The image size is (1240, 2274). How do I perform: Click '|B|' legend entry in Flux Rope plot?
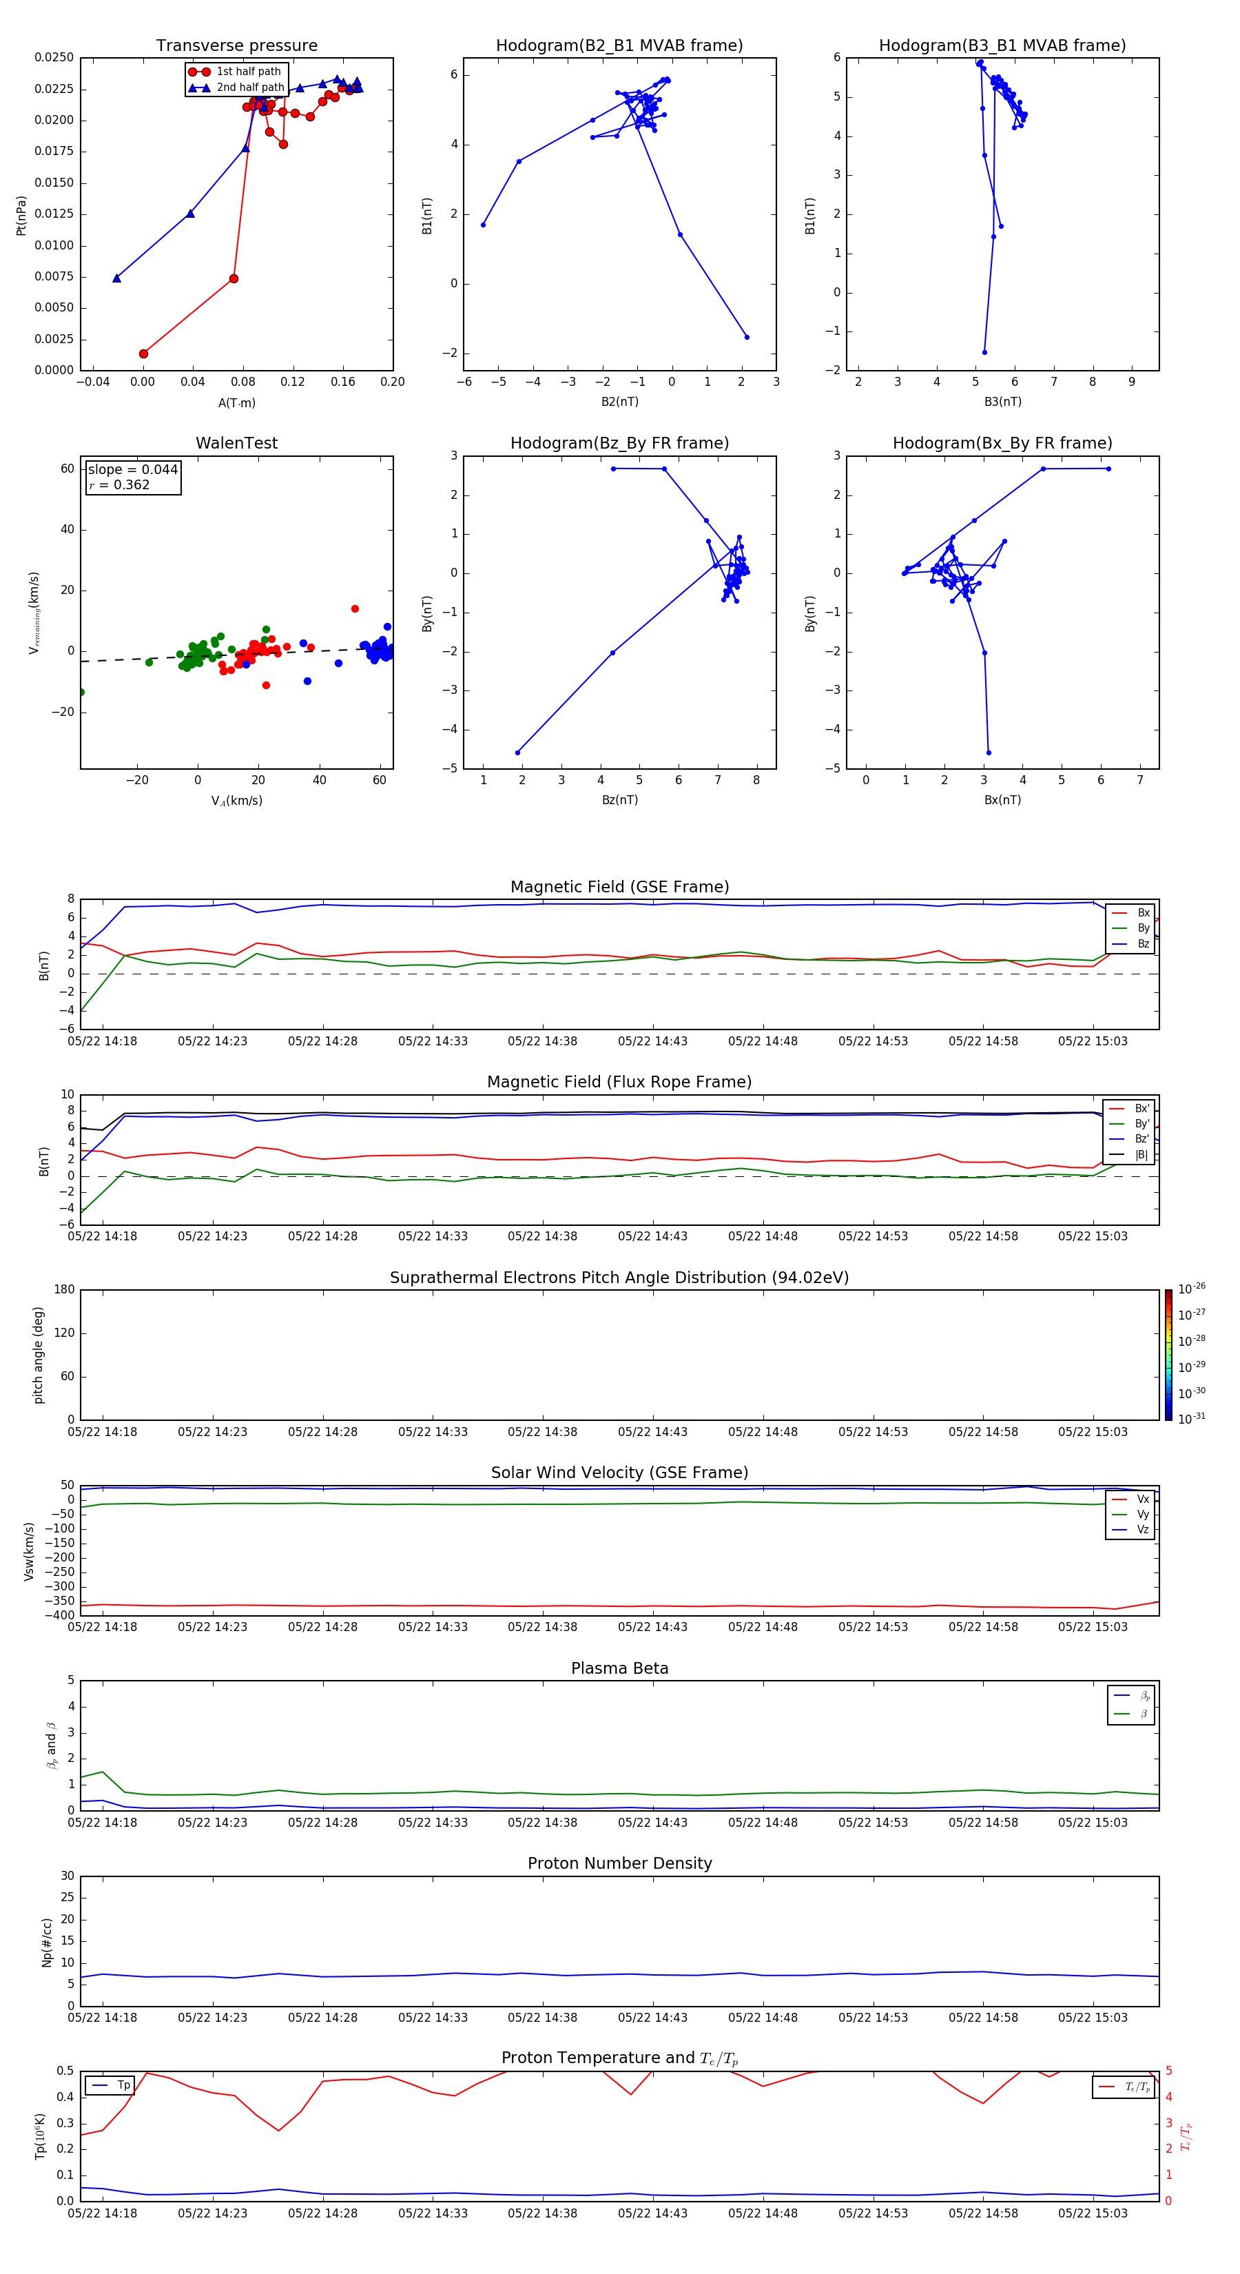click(x=1129, y=1155)
